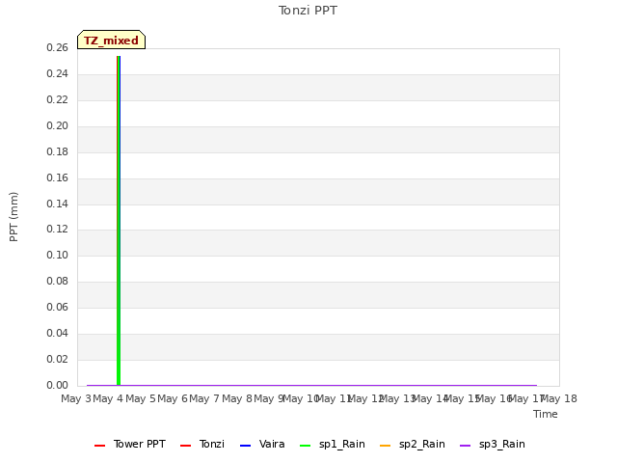Select the sp2_Rain legend label

[x=422, y=444]
